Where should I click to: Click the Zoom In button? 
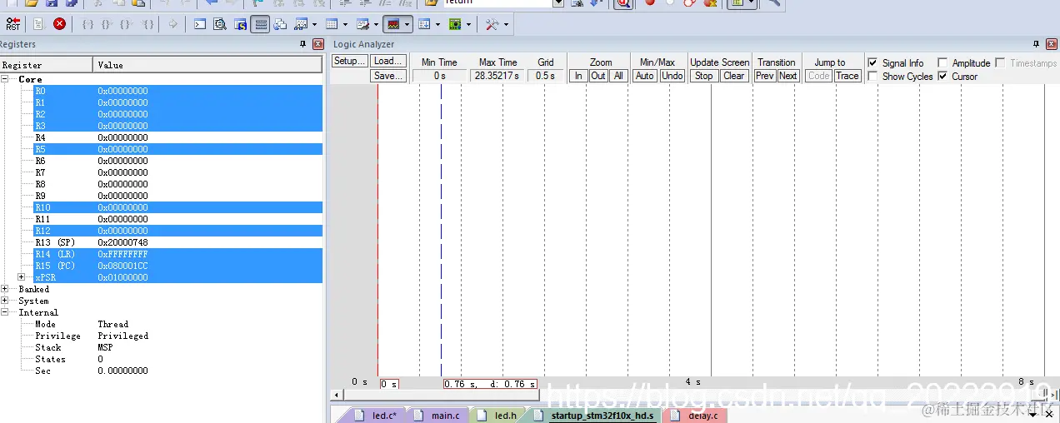pyautogui.click(x=578, y=76)
